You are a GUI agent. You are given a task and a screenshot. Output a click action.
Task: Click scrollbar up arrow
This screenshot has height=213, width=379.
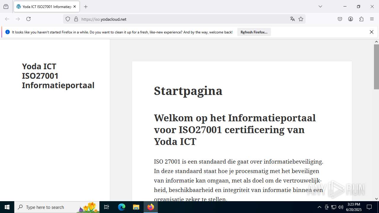[x=376, y=42]
